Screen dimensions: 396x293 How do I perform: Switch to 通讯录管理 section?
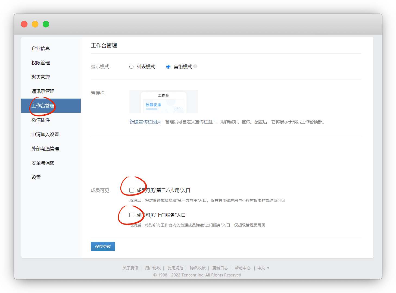[x=43, y=92]
